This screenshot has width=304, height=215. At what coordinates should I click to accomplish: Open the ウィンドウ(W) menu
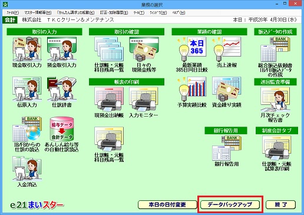pos(158,13)
